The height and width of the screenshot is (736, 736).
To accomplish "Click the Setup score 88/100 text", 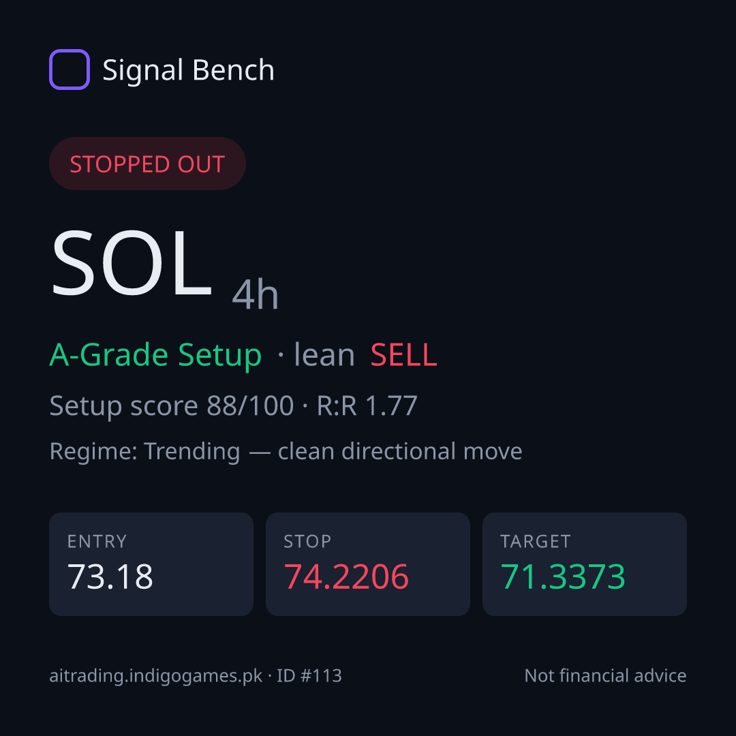I will click(171, 405).
